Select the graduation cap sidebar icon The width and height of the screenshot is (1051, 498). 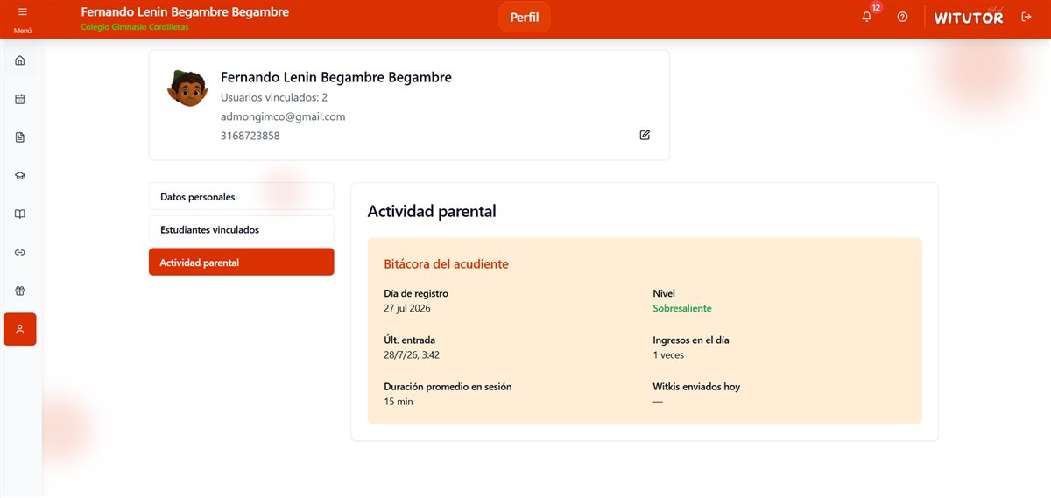(x=20, y=176)
